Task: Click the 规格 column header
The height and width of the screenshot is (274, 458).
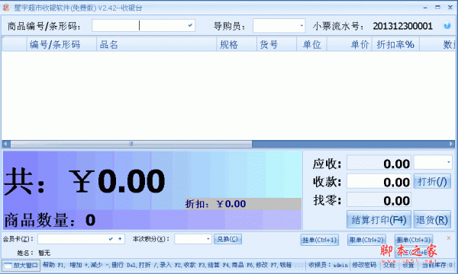Action: click(237, 45)
